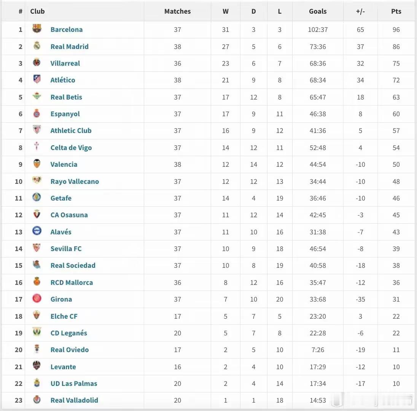
Task: Sort table by Pts column header
Action: pyautogui.click(x=396, y=11)
